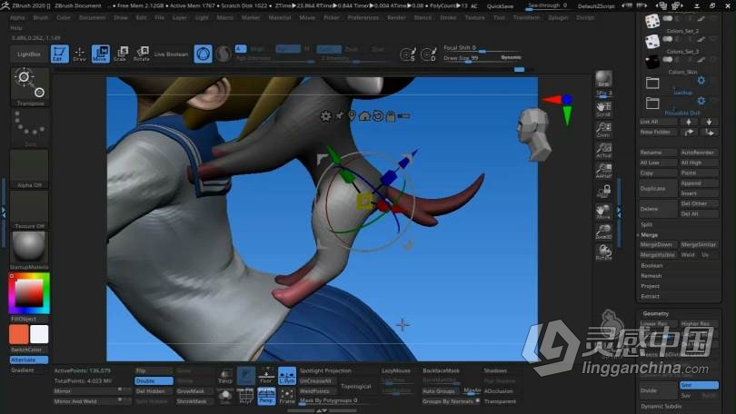The height and width of the screenshot is (414, 736).
Task: Activate dynamic draw size D icon
Action: [428, 54]
